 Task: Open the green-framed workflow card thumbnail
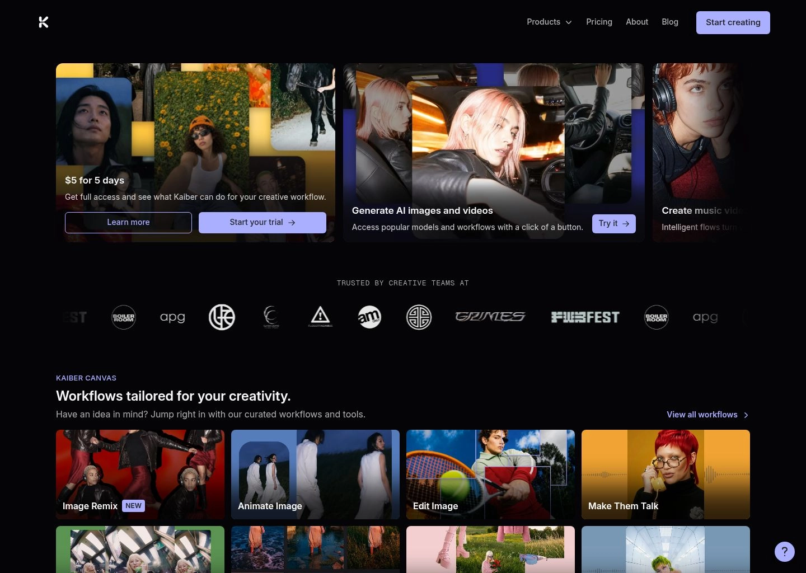point(140,549)
